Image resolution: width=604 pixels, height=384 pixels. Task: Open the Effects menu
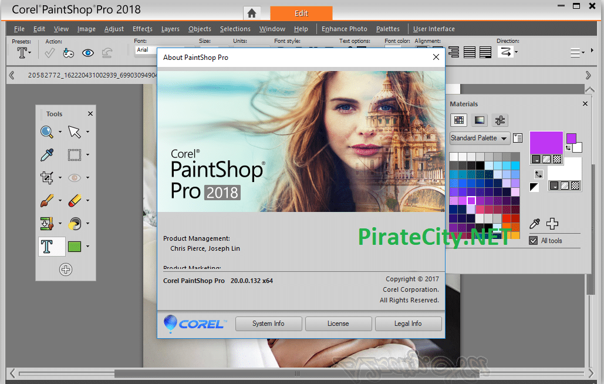(143, 29)
